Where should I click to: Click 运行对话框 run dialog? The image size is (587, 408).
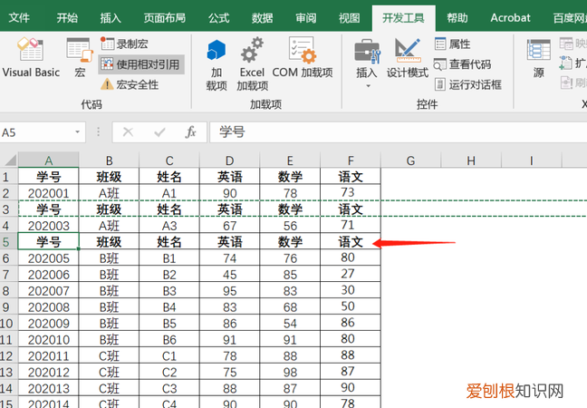468,84
